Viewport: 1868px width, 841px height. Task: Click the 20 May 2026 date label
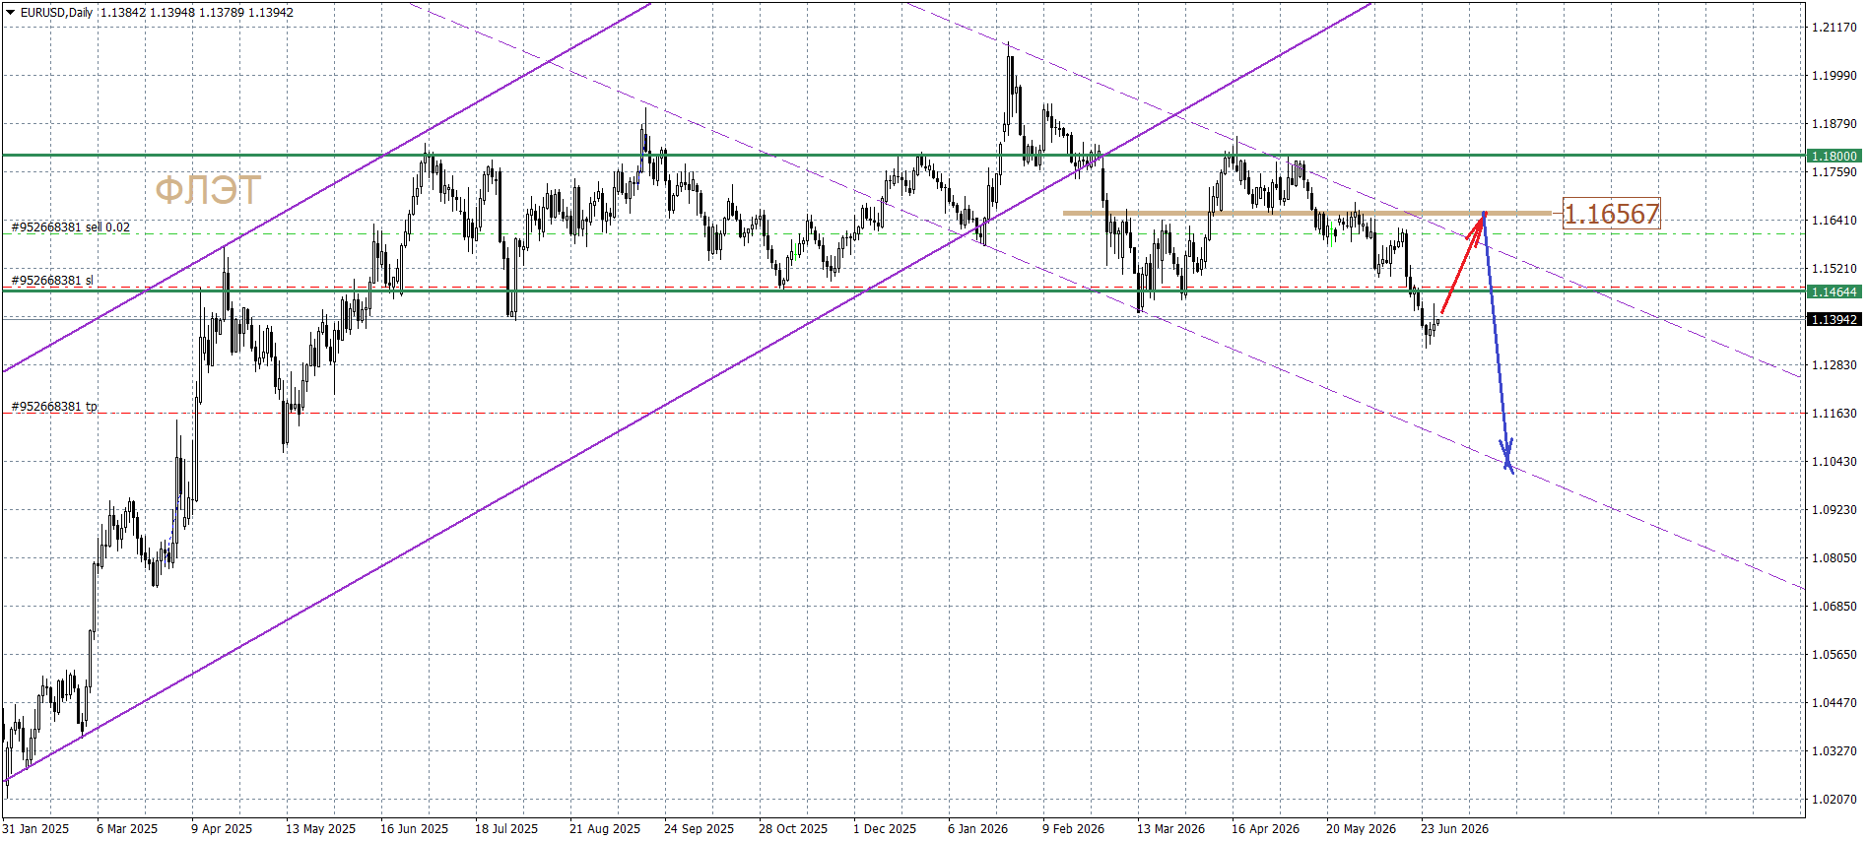(x=1361, y=829)
